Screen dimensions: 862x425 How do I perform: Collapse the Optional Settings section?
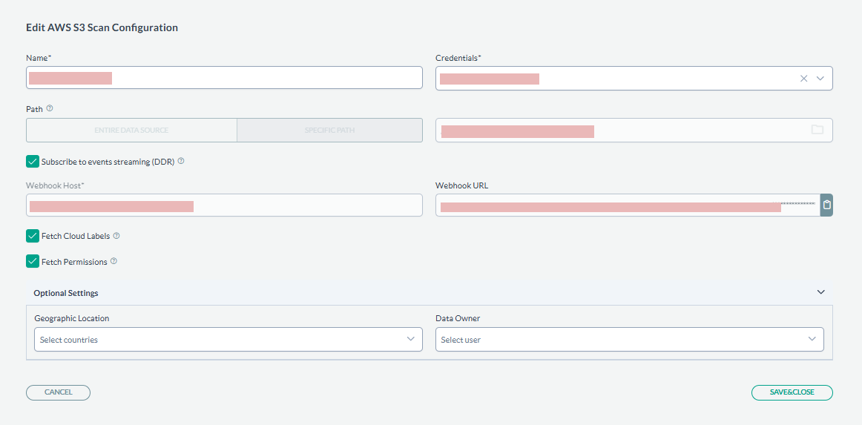tap(820, 292)
